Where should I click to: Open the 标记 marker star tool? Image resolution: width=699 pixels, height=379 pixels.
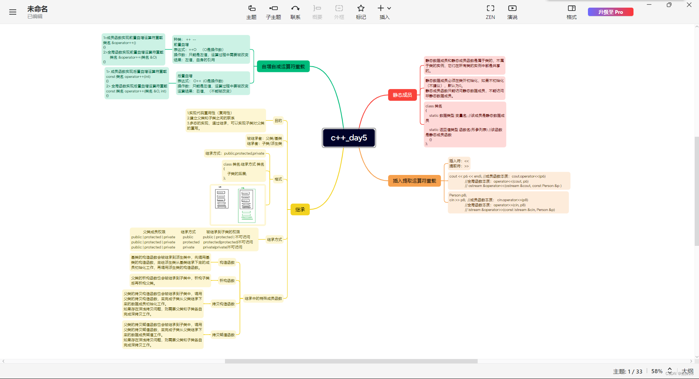coord(361,12)
